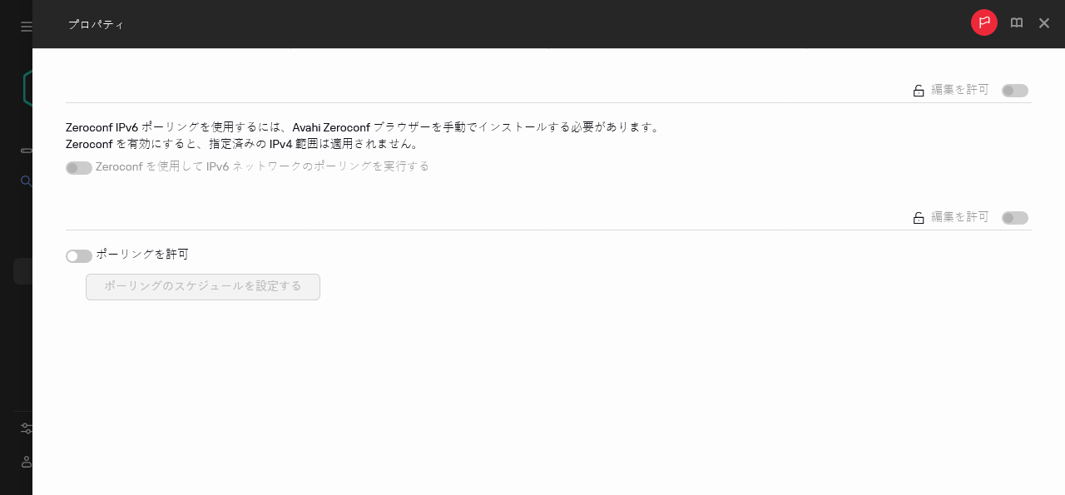
Task: Click the lower 編集を許可 text label
Action: [958, 217]
